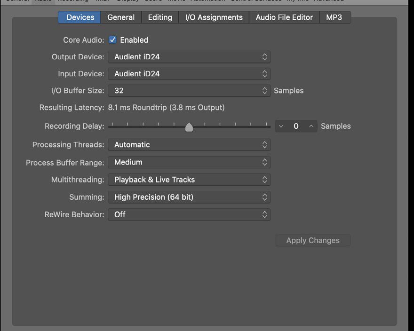Select the Editing tab
Viewport: 414px width, 331px height.
pos(160,17)
